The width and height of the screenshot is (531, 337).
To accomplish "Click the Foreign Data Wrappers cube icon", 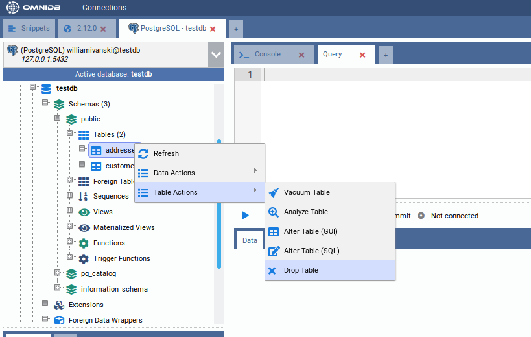I will 59,320.
